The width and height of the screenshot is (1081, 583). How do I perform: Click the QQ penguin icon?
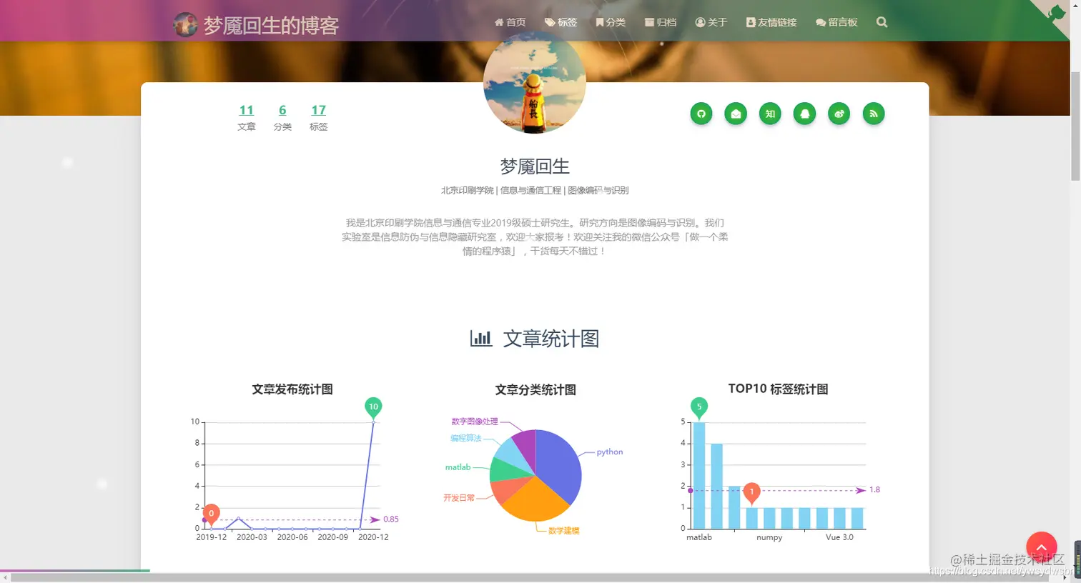pos(804,114)
